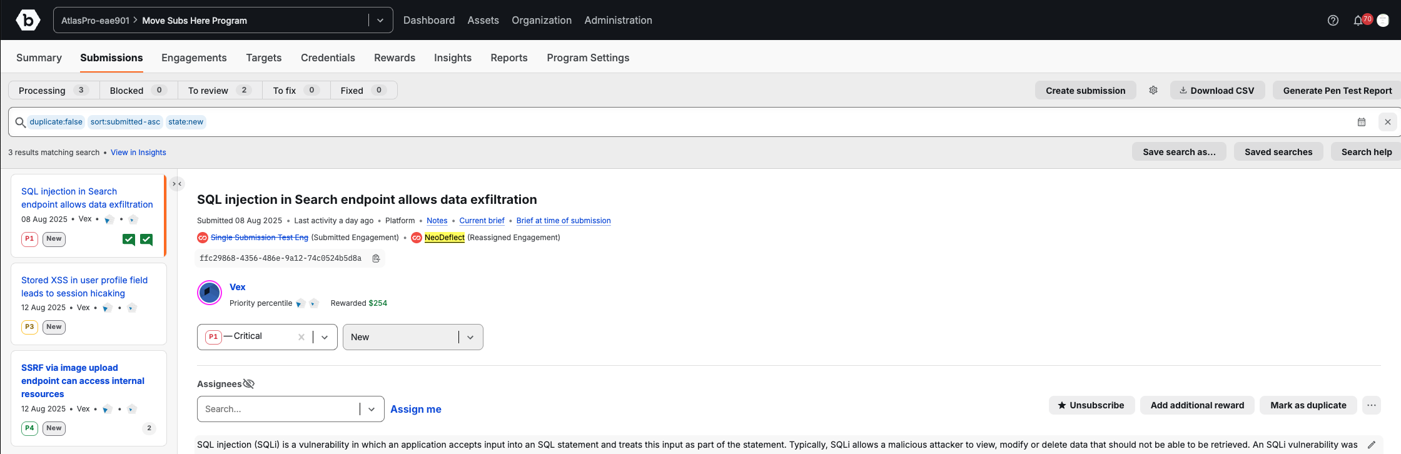
Task: Open Saved searches
Action: 1278,151
